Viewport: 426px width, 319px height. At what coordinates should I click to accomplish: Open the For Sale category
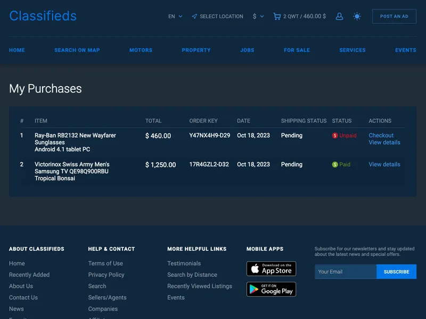[x=297, y=50]
